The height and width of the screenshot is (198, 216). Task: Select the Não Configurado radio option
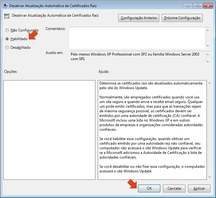point(7,30)
